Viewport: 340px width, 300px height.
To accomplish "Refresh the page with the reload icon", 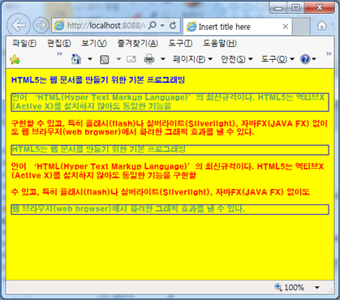I will tap(173, 26).
